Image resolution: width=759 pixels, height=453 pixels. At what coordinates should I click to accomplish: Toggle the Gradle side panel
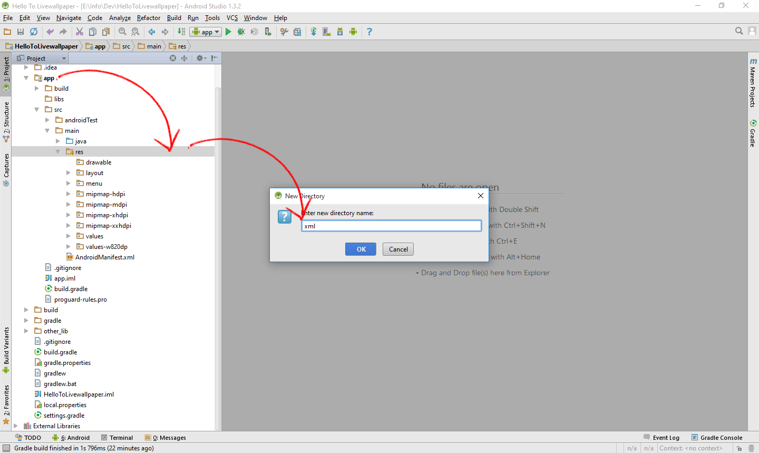(753, 134)
